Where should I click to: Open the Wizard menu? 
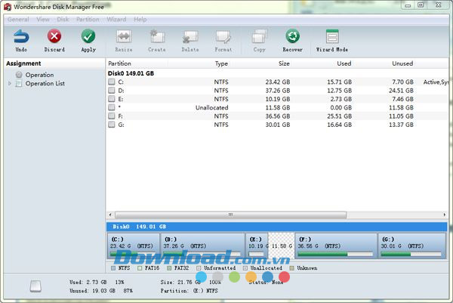click(x=116, y=20)
